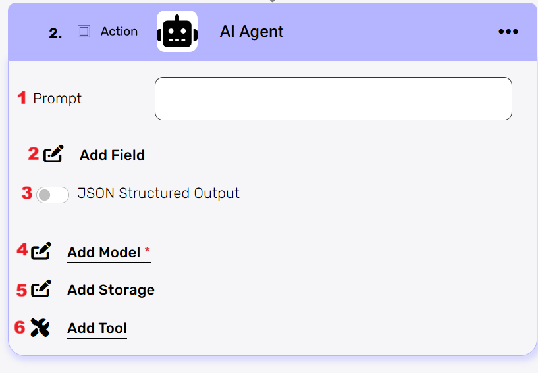Click the small square icon before Action

point(84,32)
